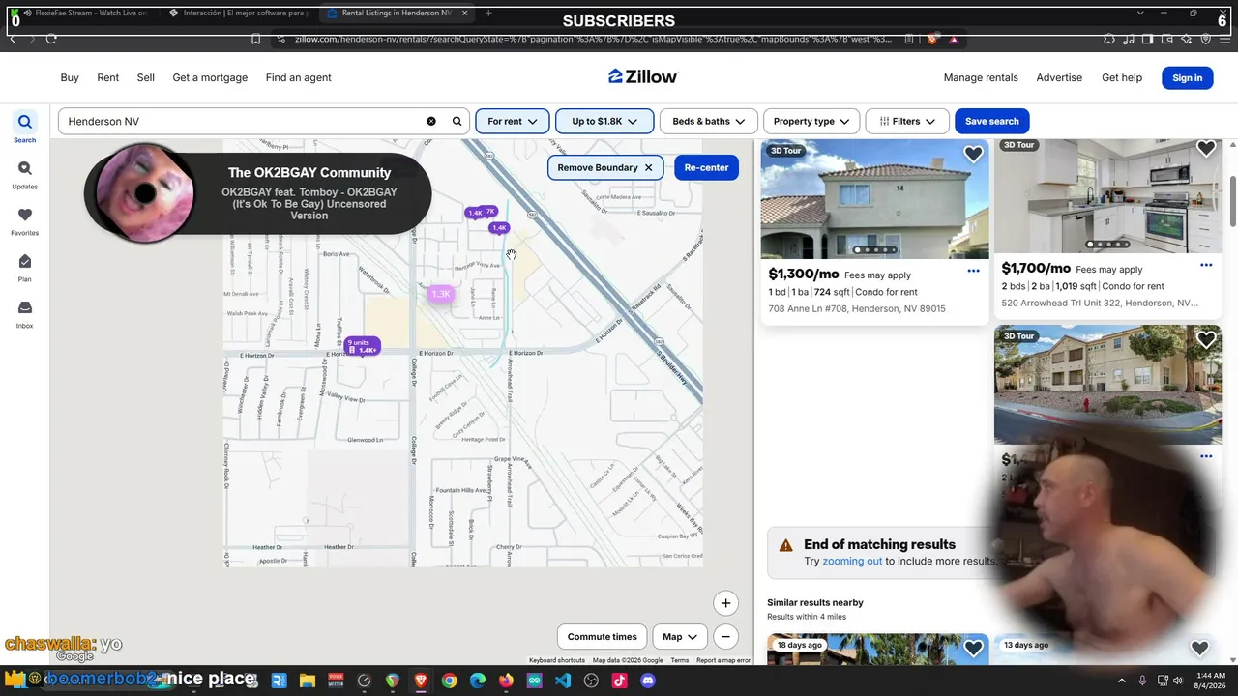Save the 520 Arrowhead Trl listing heart
Image resolution: width=1238 pixels, height=696 pixels.
point(1206,149)
